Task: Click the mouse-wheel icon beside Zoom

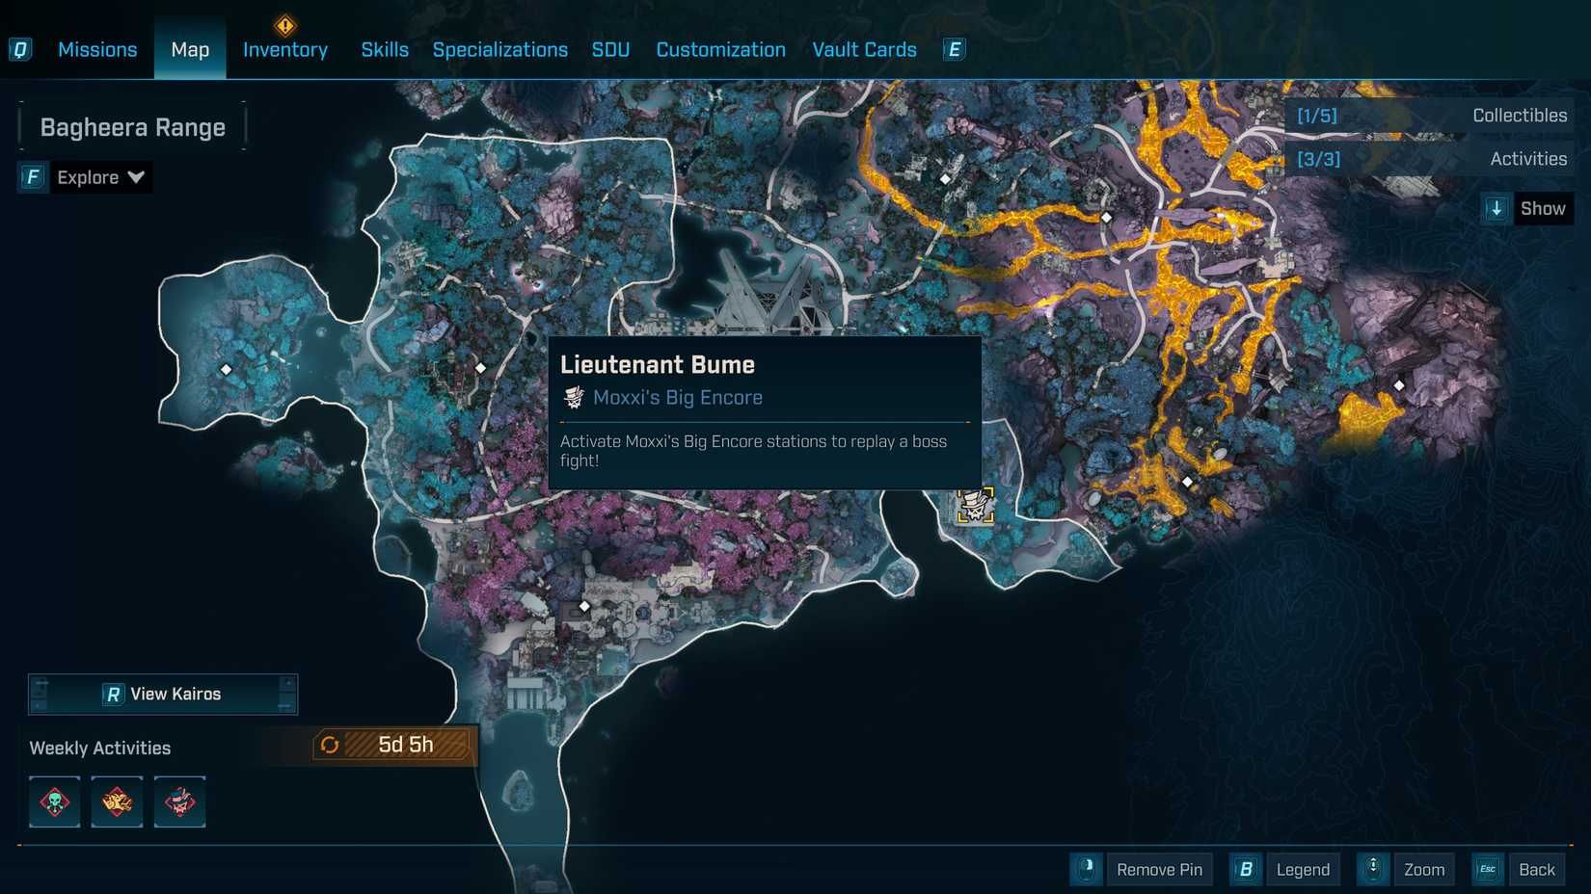Action: [1373, 869]
